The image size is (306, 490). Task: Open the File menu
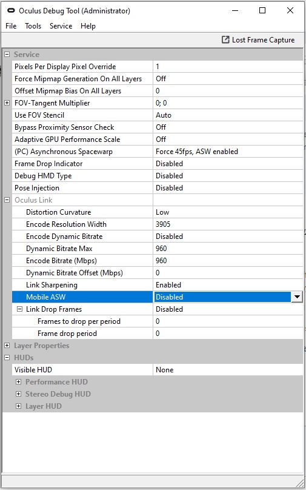pyautogui.click(x=11, y=26)
